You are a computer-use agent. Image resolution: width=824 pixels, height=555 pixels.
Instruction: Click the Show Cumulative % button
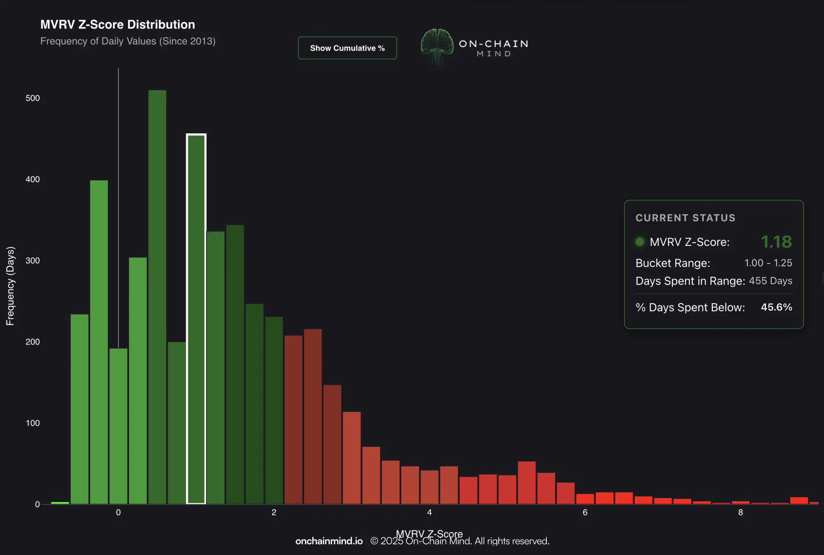(347, 48)
